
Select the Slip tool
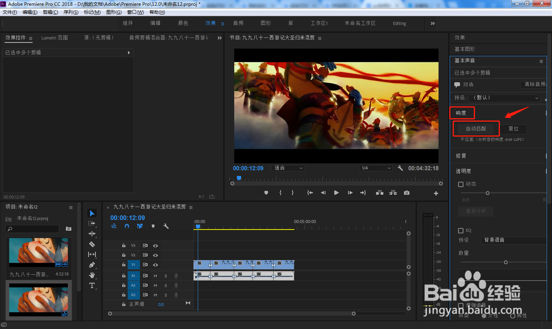pos(92,254)
